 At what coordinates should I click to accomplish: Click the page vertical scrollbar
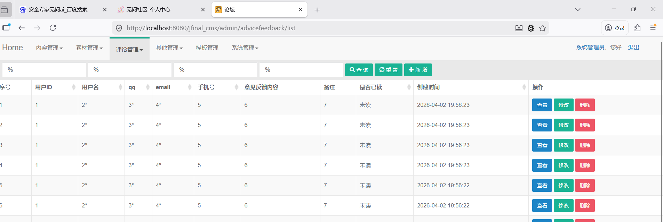(x=661, y=132)
